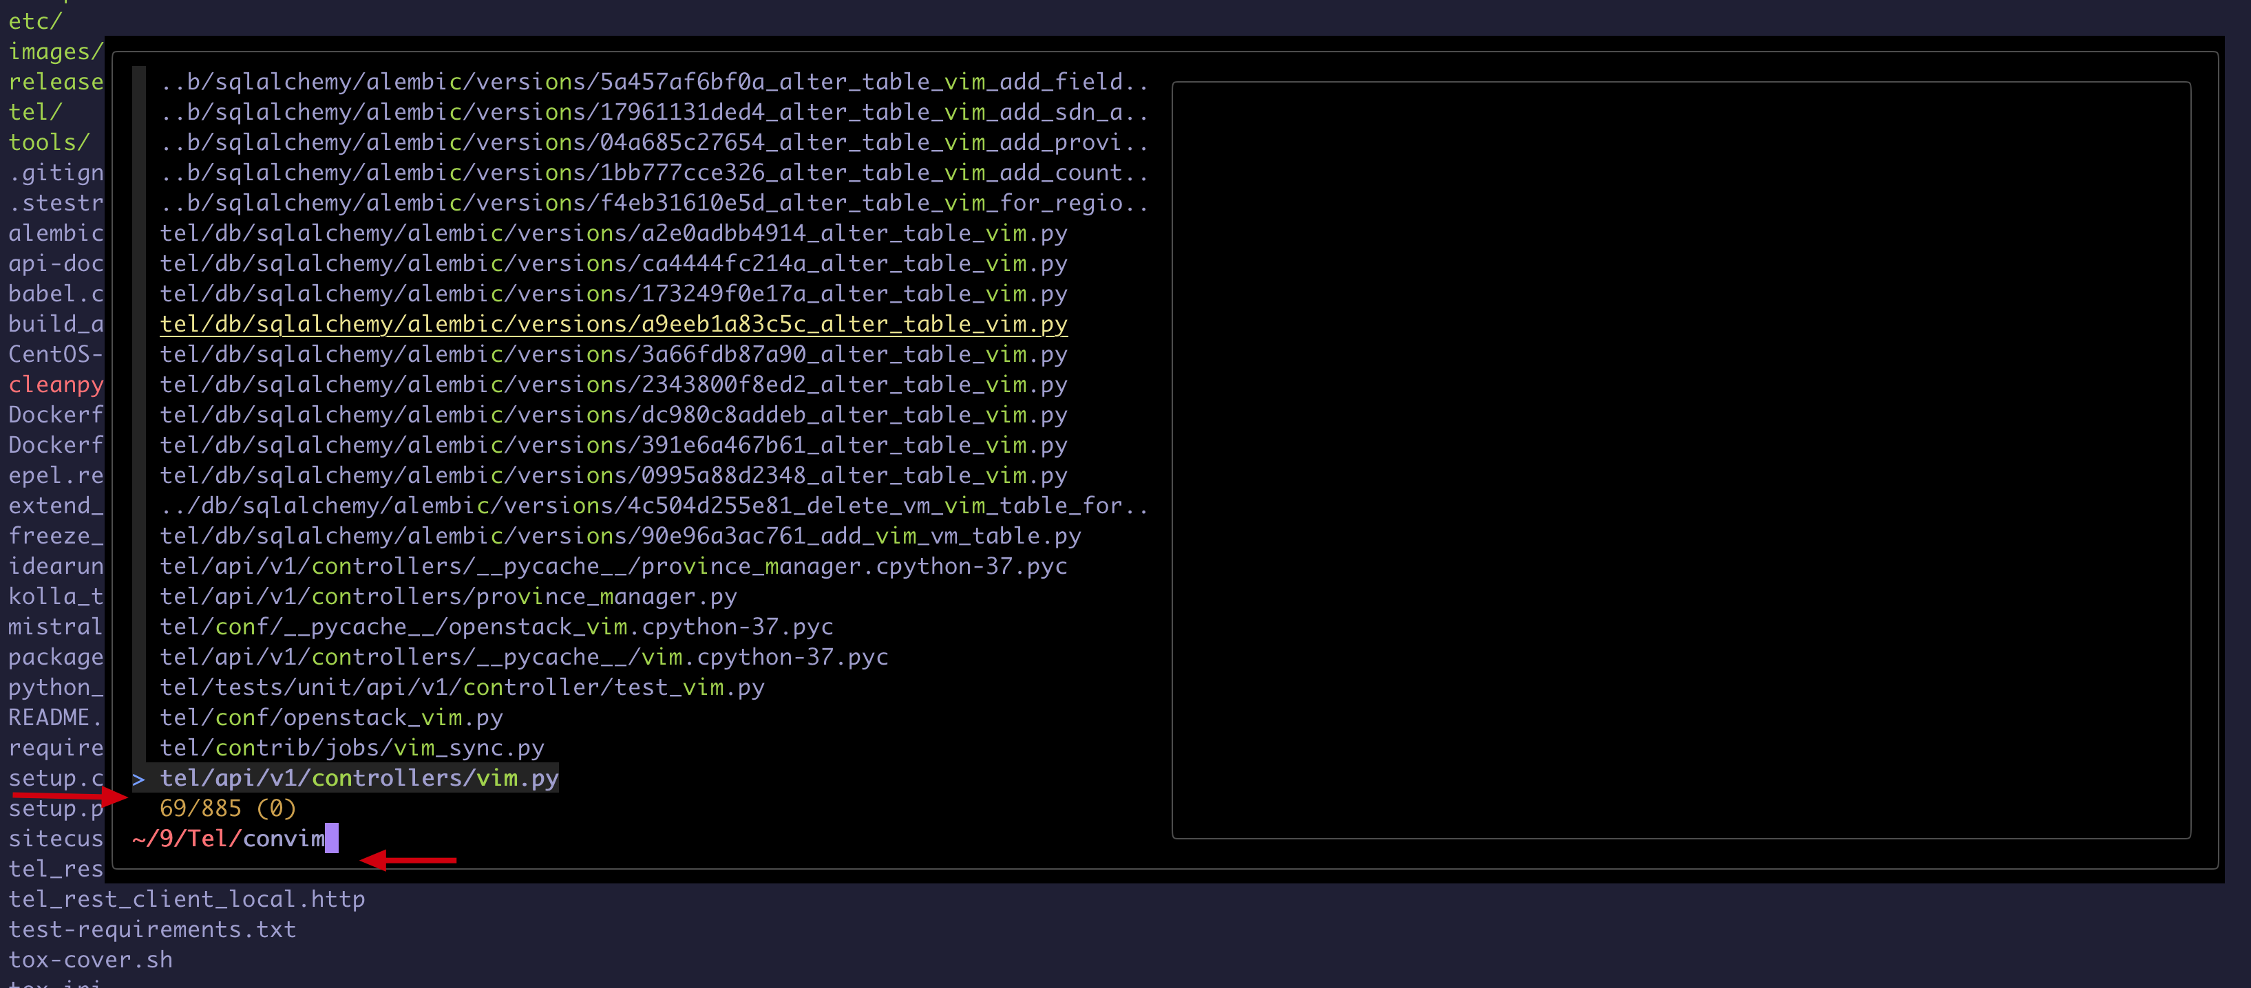Select the 5a457af6bf0a_alter_table_vim_add_field entry
This screenshot has width=2251, height=988.
pyautogui.click(x=653, y=81)
